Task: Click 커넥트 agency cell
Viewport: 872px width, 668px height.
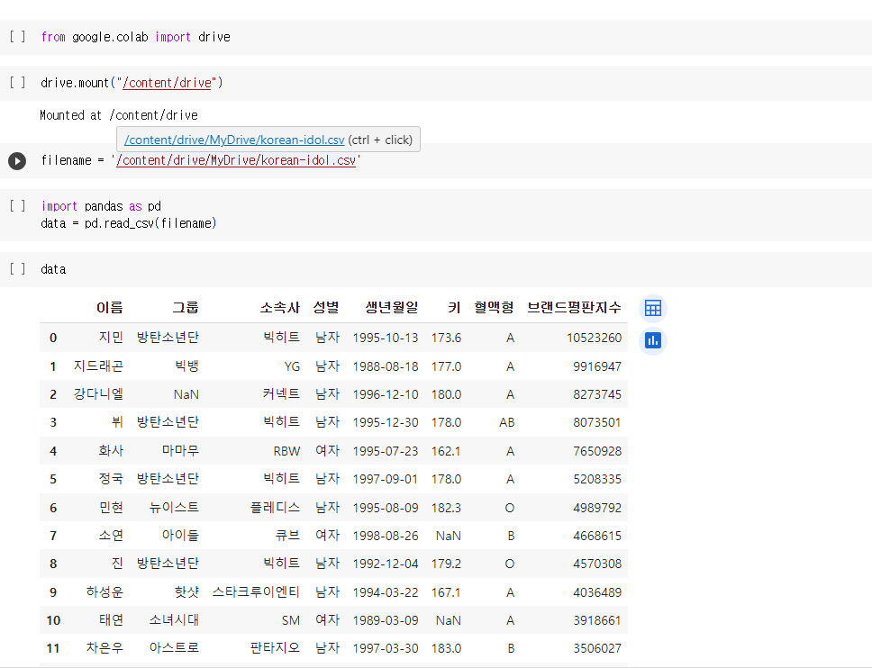Action: [x=281, y=394]
